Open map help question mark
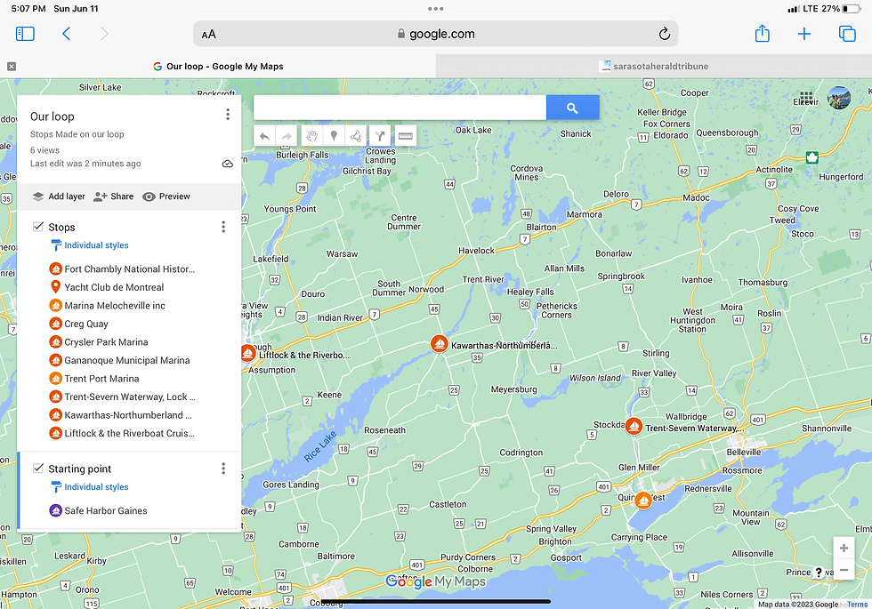The image size is (872, 609). [x=819, y=573]
